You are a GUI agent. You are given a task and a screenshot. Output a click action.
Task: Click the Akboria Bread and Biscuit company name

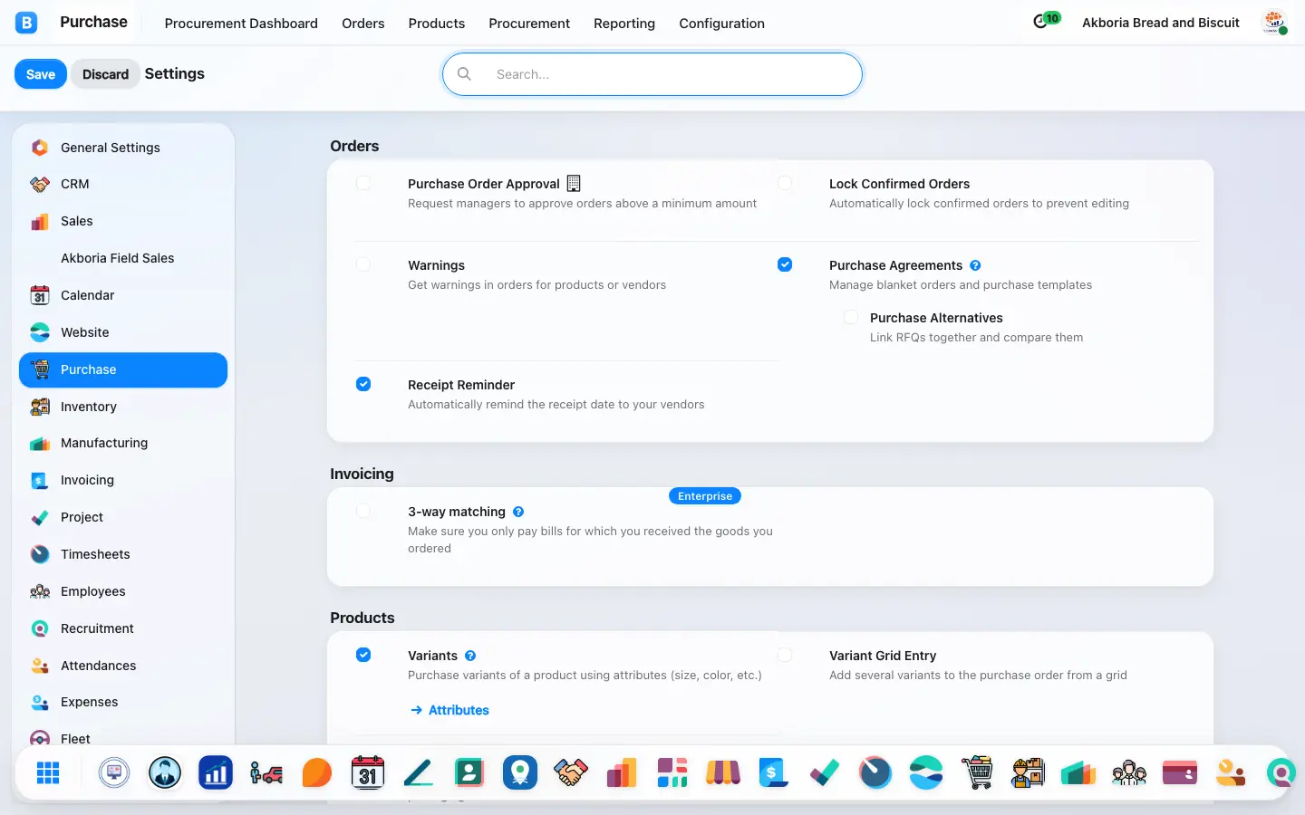tap(1161, 23)
